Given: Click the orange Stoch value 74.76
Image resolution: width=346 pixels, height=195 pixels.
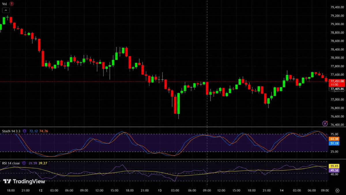Looking at the screenshot, I should pyautogui.click(x=43, y=131).
